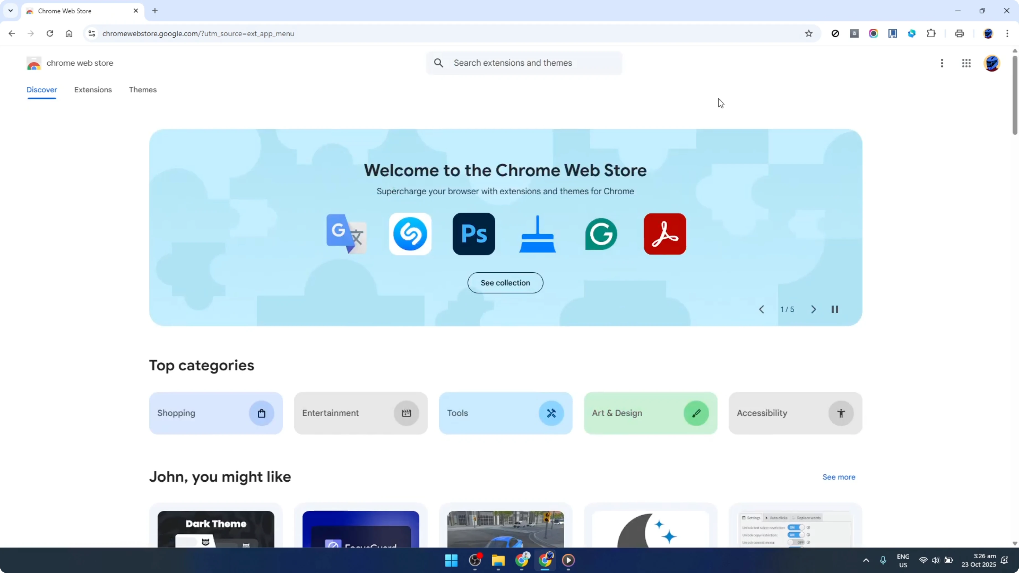
Task: Click the Shazam icon in the banner
Action: (410, 234)
